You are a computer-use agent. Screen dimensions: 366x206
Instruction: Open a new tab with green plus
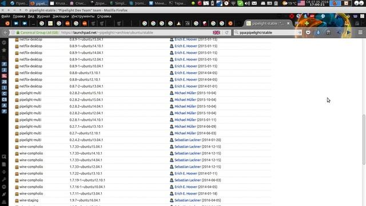(x=307, y=23)
